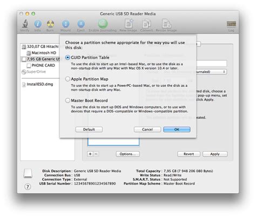This screenshot has height=217, width=256.
Task: Click the partition name input field
Action: tap(212, 64)
